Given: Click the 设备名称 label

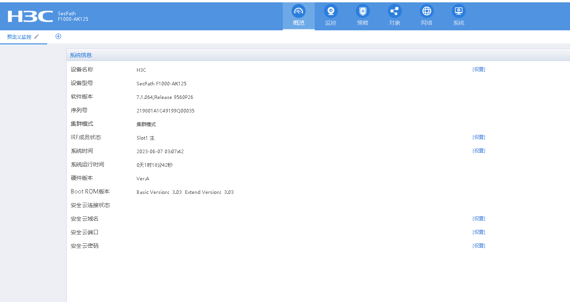Looking at the screenshot, I should 82,69.
